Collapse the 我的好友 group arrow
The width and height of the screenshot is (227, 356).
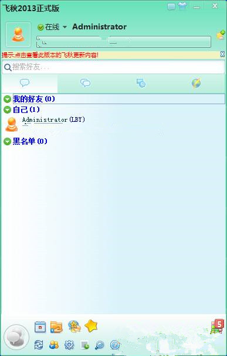point(7,99)
